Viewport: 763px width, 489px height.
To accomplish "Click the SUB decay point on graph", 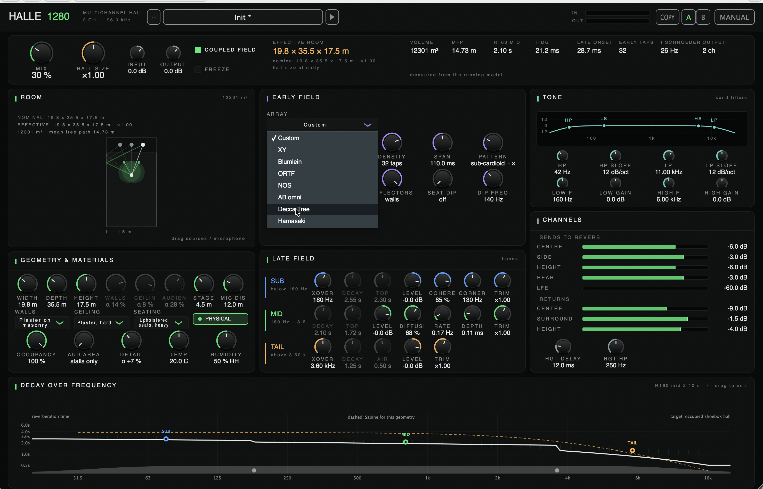I will coord(166,439).
